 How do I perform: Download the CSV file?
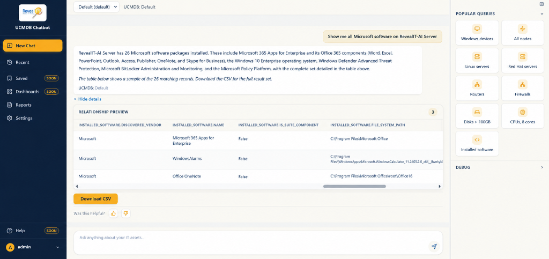(95, 199)
